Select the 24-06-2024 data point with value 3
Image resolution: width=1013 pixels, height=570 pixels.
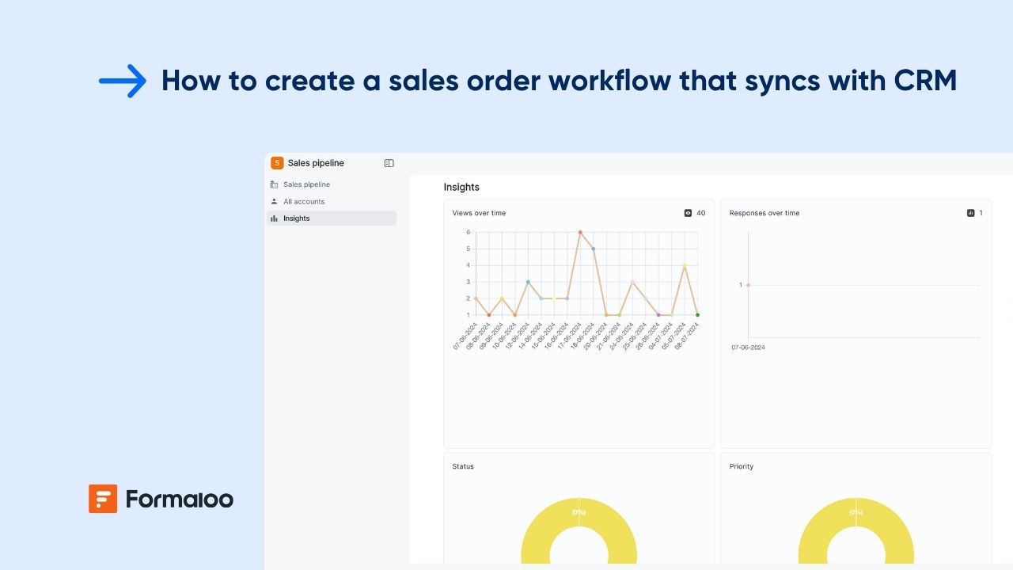[x=632, y=282]
